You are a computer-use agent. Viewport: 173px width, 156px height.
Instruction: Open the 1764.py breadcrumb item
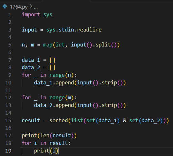[19, 7]
